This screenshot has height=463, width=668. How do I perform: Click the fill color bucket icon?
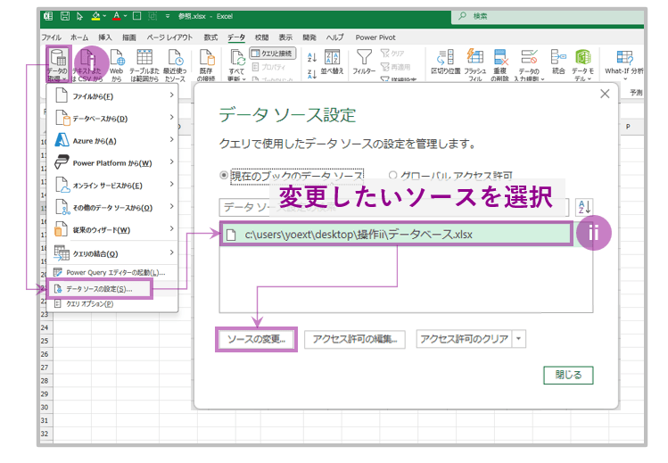click(x=96, y=16)
